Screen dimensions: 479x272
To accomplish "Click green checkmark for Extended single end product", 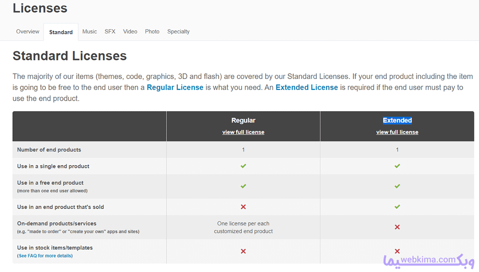I will (x=397, y=166).
